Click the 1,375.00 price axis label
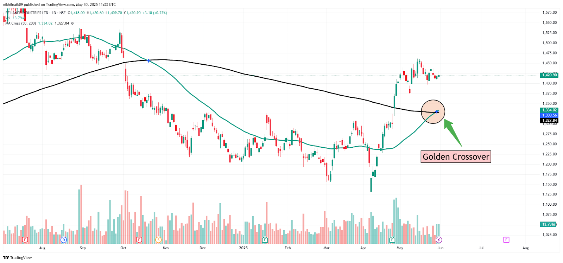The image size is (563, 263). [550, 94]
